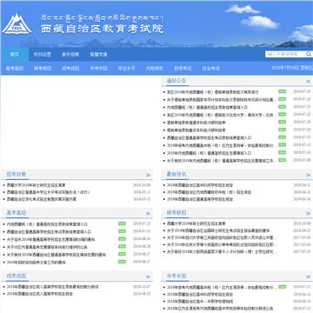The height and width of the screenshot is (313, 313).
Task: Open 最新快讯 item mentioning 内地西藏班初中班(校)
Action: coord(209,192)
